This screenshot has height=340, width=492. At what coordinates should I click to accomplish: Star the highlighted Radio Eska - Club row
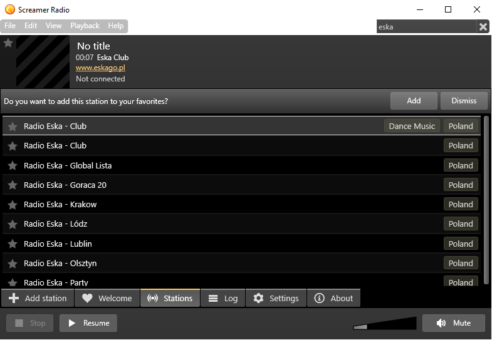pyautogui.click(x=13, y=126)
